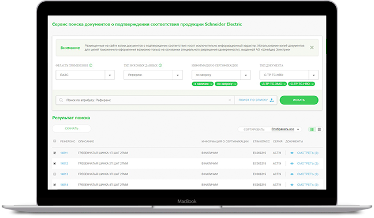This screenshot has height=218, width=374.
Task: Click Смотреть (2) for reference 14811
Action: pyautogui.click(x=308, y=153)
